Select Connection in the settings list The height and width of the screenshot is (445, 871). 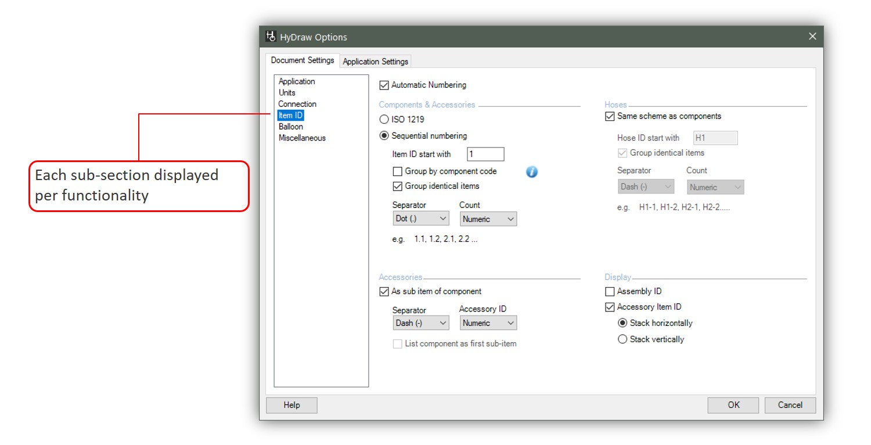tap(297, 104)
